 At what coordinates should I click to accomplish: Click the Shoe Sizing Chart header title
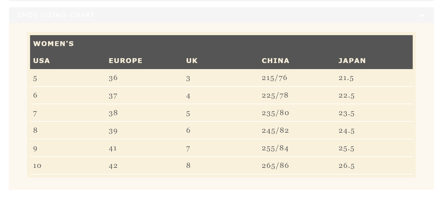click(x=56, y=15)
